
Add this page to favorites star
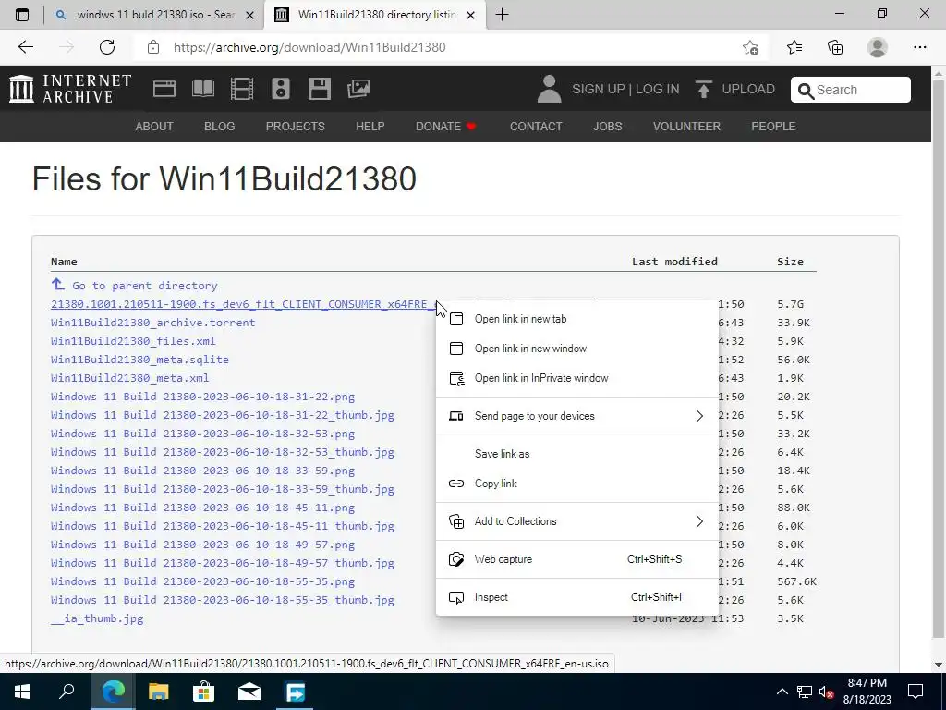pyautogui.click(x=750, y=47)
